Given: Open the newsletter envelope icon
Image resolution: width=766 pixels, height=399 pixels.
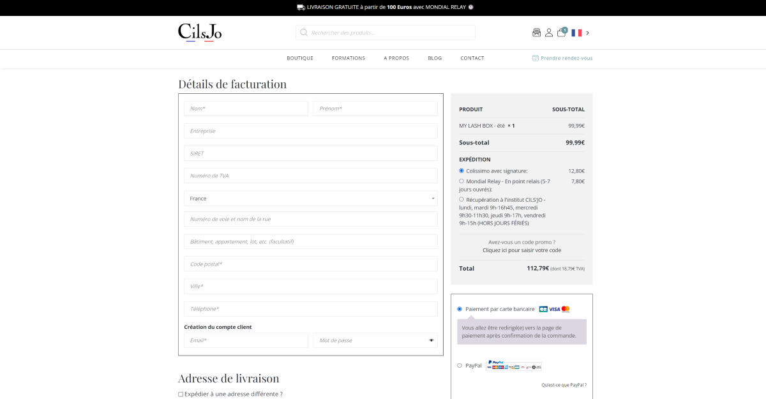Looking at the screenshot, I should point(536,33).
